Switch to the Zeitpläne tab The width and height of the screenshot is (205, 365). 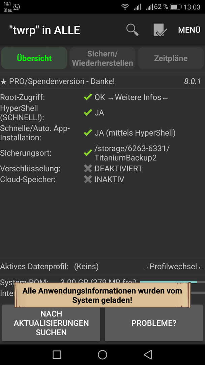point(171,58)
